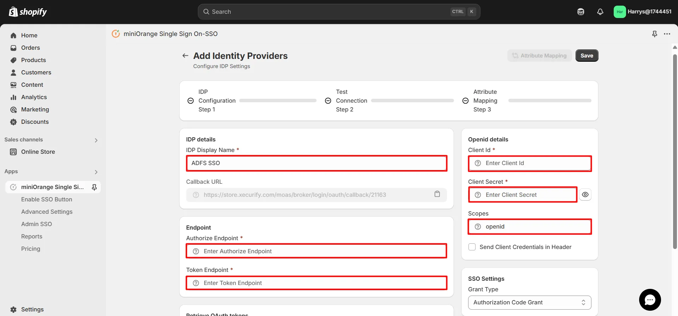The width and height of the screenshot is (678, 316).
Task: Click the Test Connection Step 2 icon
Action: click(x=328, y=101)
